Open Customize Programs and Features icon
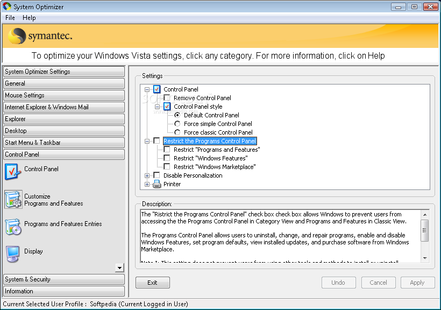The image size is (441, 310). (x=13, y=200)
